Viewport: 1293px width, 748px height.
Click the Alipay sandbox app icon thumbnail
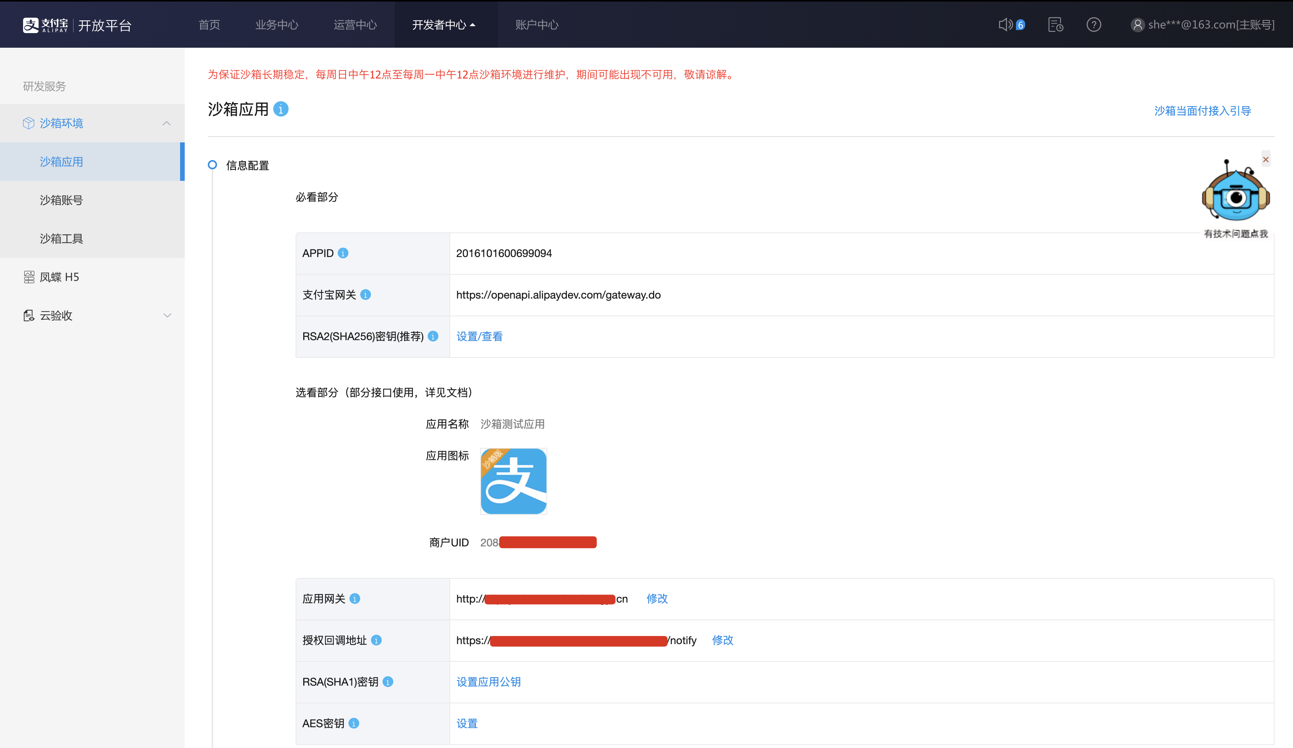(513, 481)
